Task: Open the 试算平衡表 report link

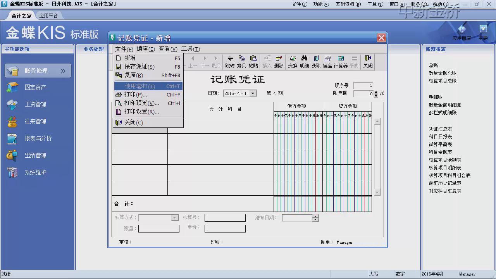Action: click(x=440, y=145)
